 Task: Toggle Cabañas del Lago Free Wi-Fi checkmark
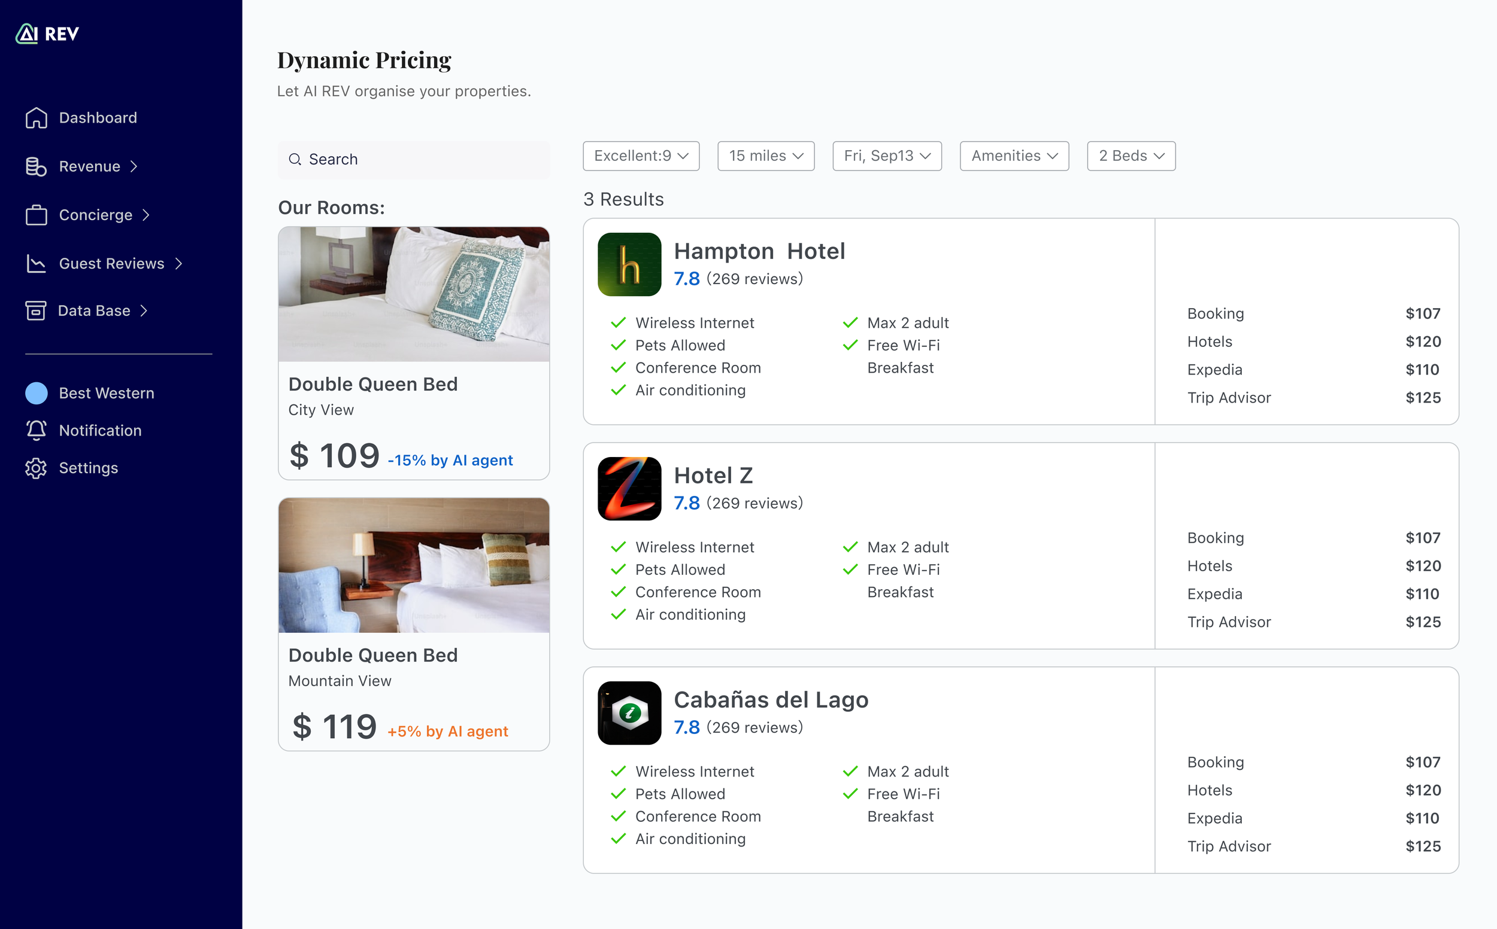(x=850, y=794)
